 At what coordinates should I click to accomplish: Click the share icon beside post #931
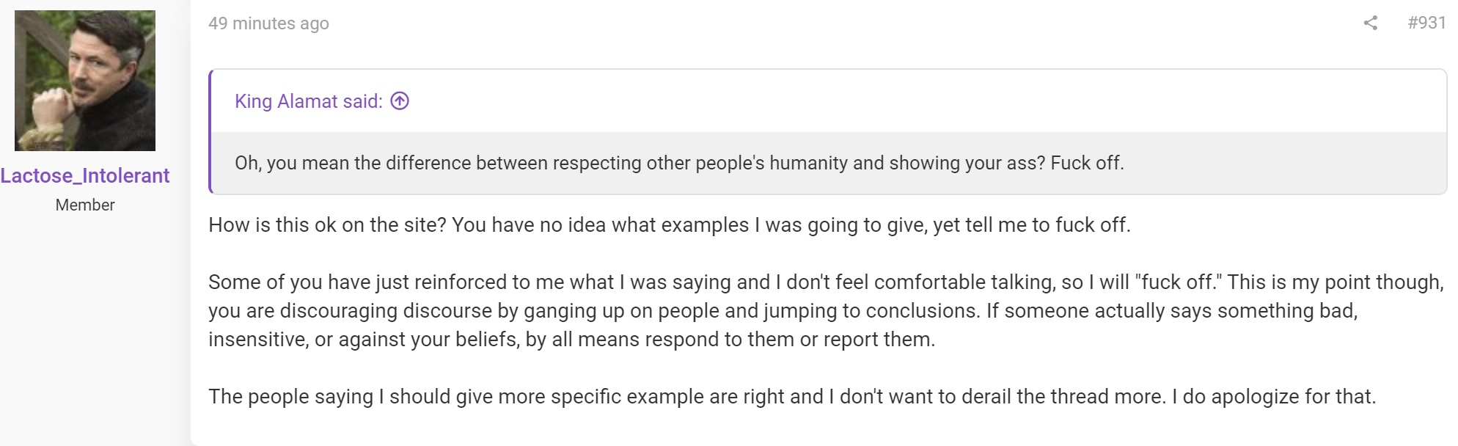pyautogui.click(x=1370, y=23)
